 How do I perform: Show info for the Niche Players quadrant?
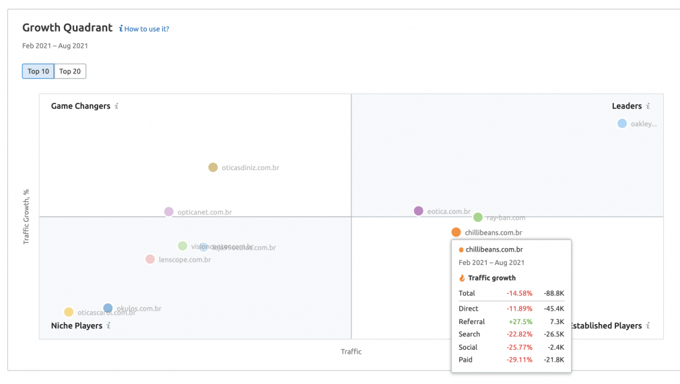[x=108, y=325]
